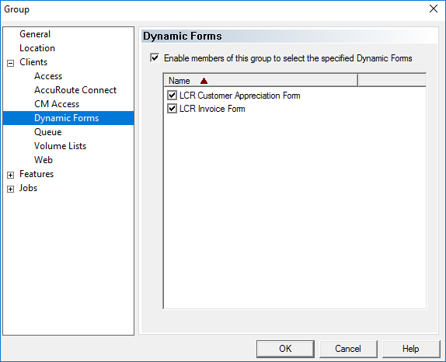This screenshot has height=362, width=446.
Task: Toggle Enable members to select Dynamic Forms
Action: tap(155, 58)
